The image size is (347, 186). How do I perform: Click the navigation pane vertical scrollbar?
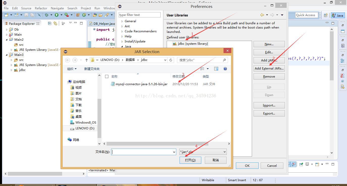pos(99,118)
